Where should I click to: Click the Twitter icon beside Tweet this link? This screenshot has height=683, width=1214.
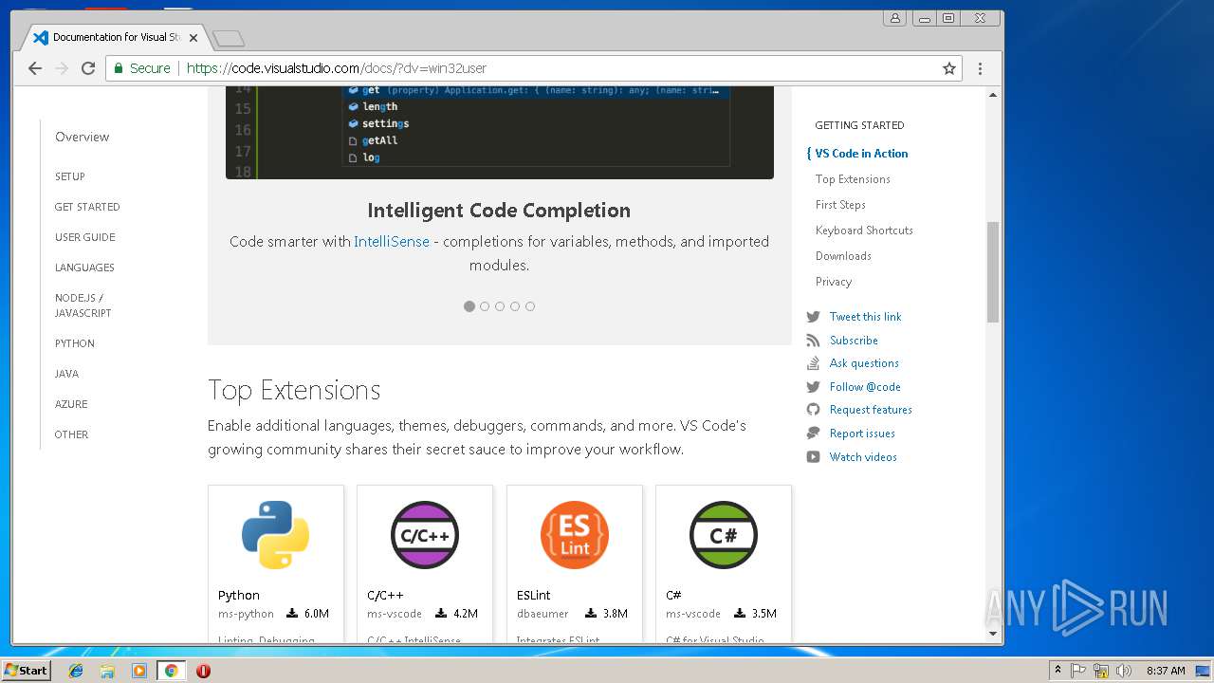point(813,317)
